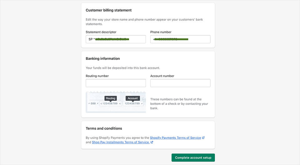
Task: Click the Account tooltip on the check image
Action: [132, 98]
